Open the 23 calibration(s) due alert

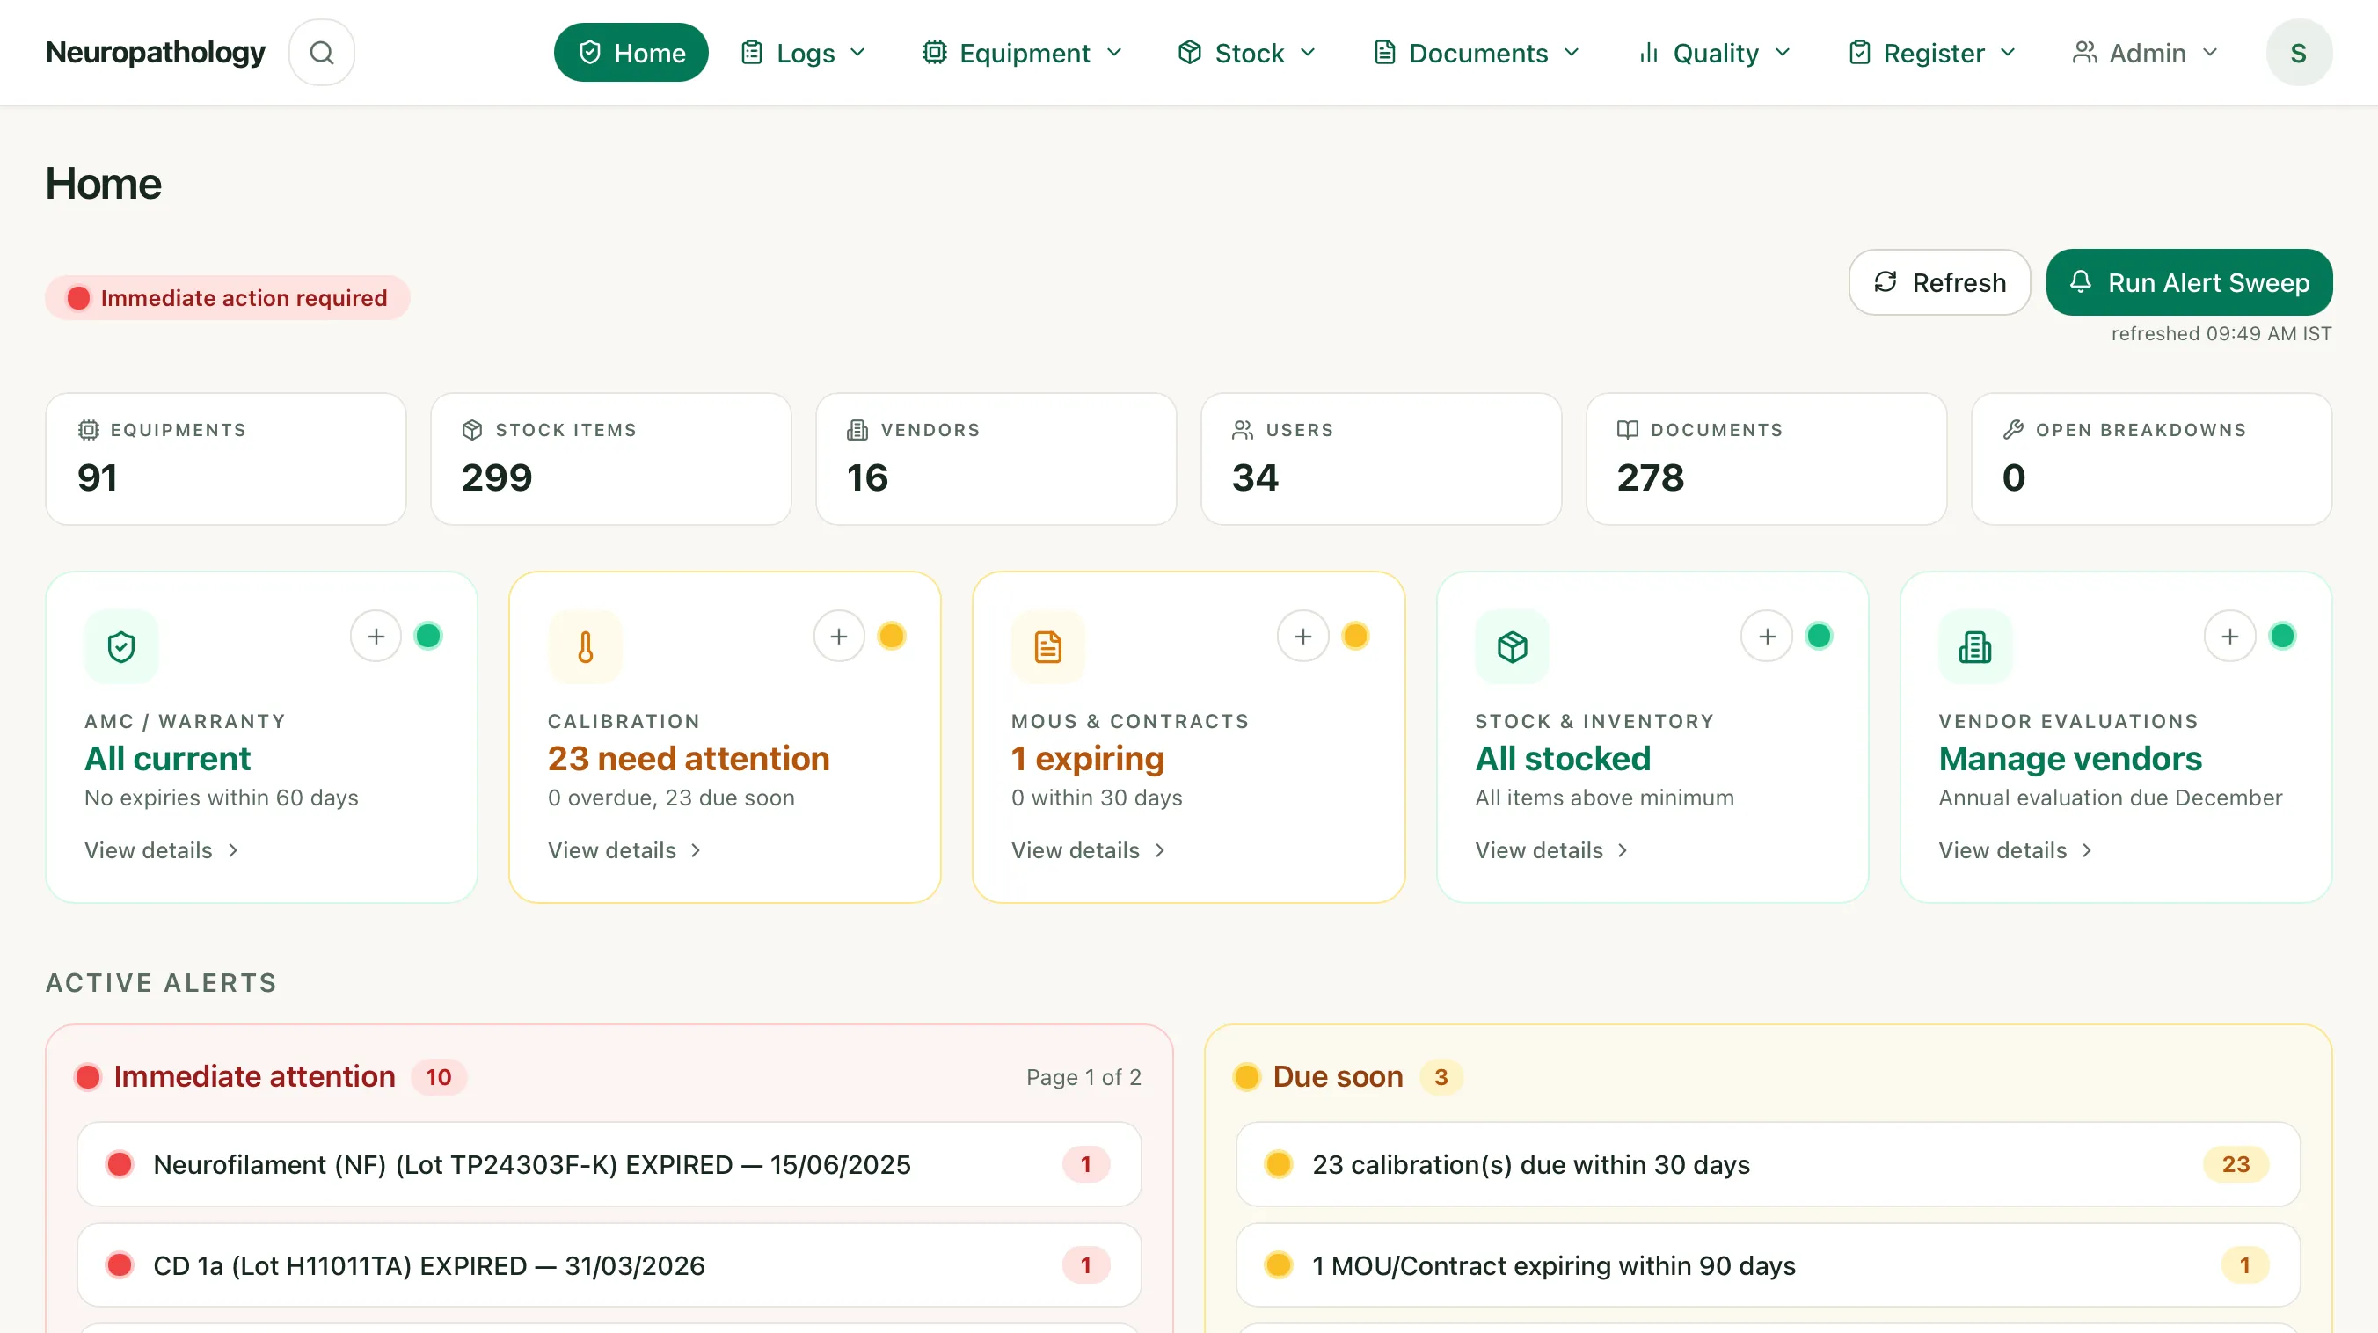[x=1768, y=1164]
